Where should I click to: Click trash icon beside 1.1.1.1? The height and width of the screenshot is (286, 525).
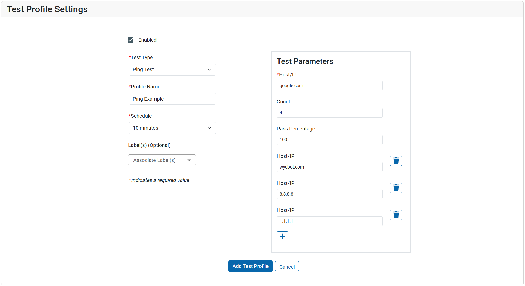[396, 215]
